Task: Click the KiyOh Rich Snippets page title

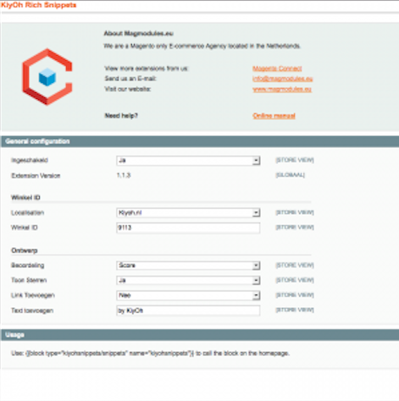Action: tap(38, 5)
